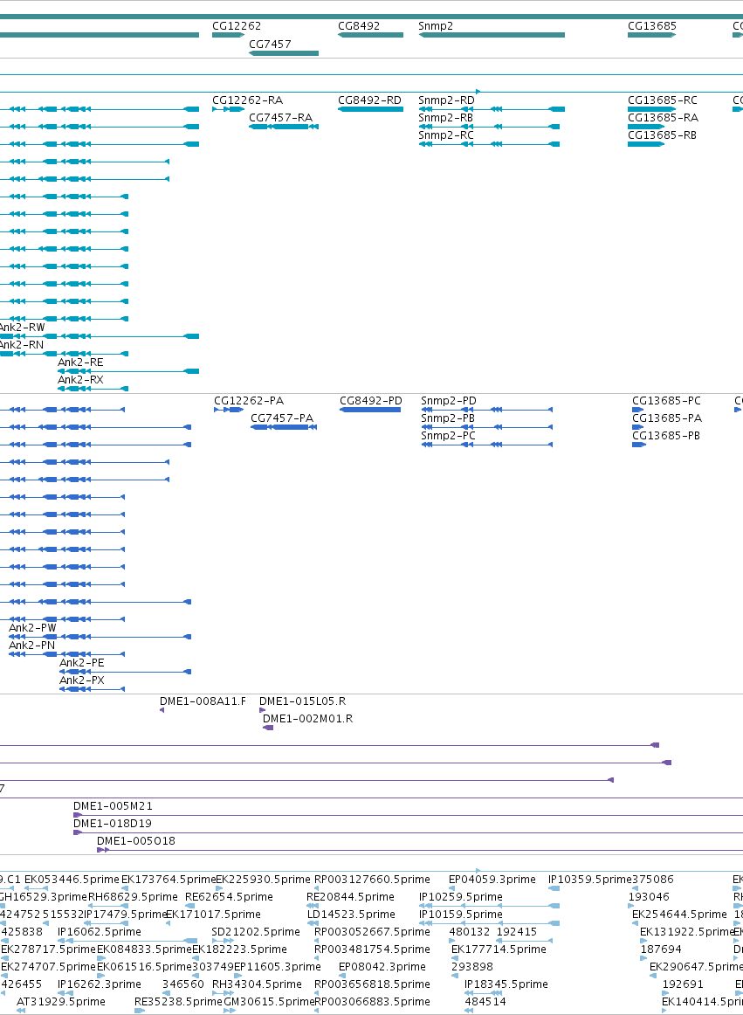Click EST EP04059.3prime label
This screenshot has width=743, height=1015.
(x=492, y=880)
